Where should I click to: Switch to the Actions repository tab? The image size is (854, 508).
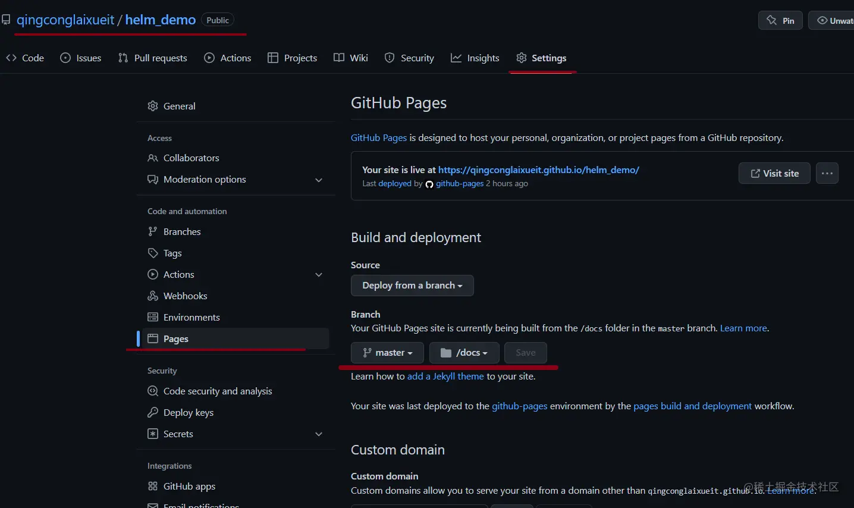228,58
